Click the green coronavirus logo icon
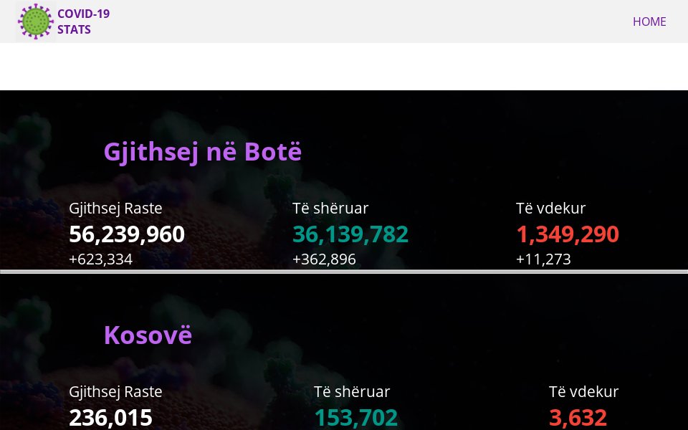Viewport: 688px width, 430px height. (36, 21)
